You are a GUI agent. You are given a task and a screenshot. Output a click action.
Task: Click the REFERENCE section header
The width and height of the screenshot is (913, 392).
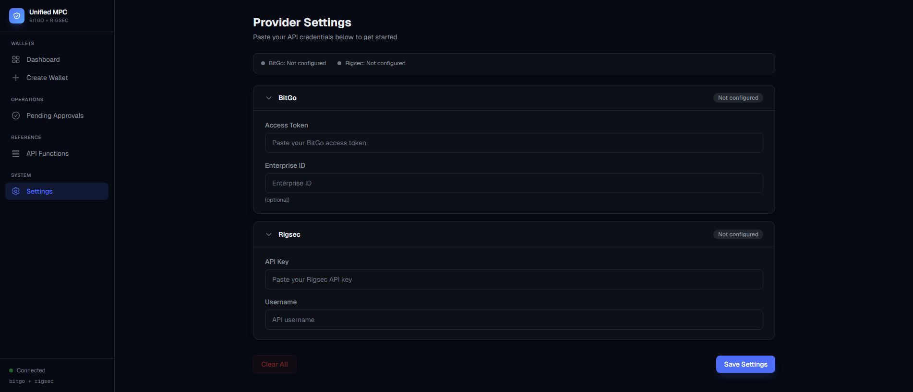click(26, 138)
